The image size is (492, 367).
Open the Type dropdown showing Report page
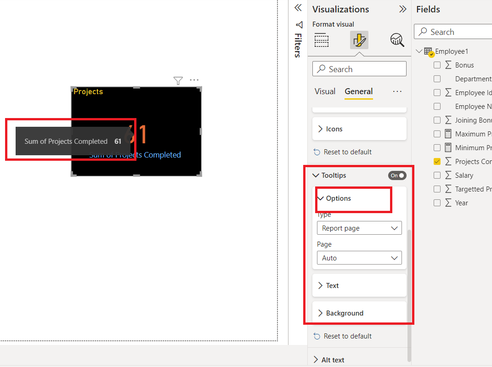point(359,228)
